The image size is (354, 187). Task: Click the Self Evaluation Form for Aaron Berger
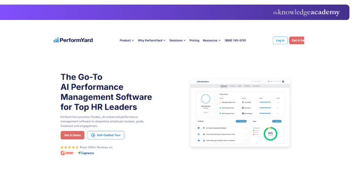[228, 113]
